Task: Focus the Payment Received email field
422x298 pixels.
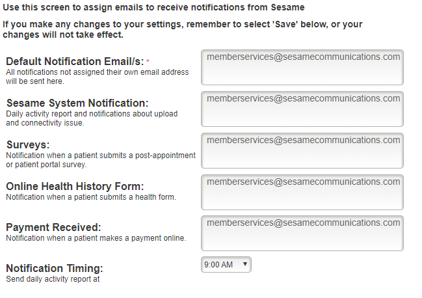Action: [x=302, y=233]
